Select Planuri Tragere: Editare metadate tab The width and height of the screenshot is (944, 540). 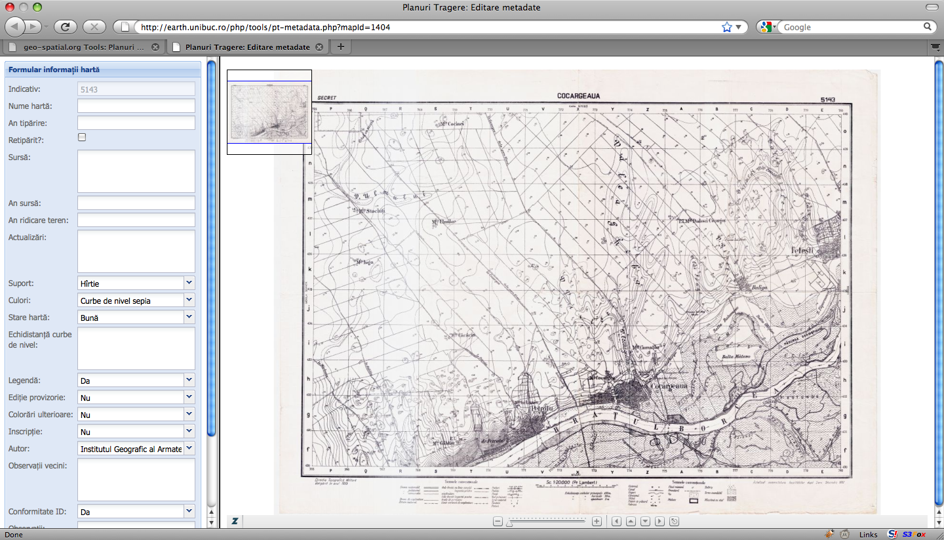click(247, 47)
